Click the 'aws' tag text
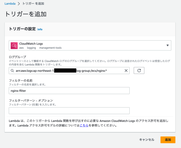 coord(21,48)
